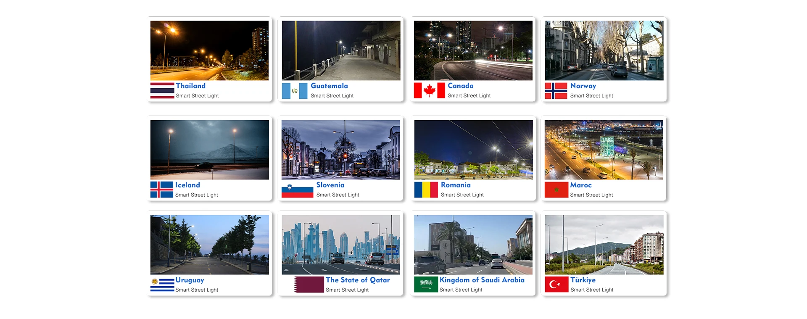Image resolution: width=807 pixels, height=319 pixels.
Task: Click the Romania tricolor flag
Action: (426, 190)
